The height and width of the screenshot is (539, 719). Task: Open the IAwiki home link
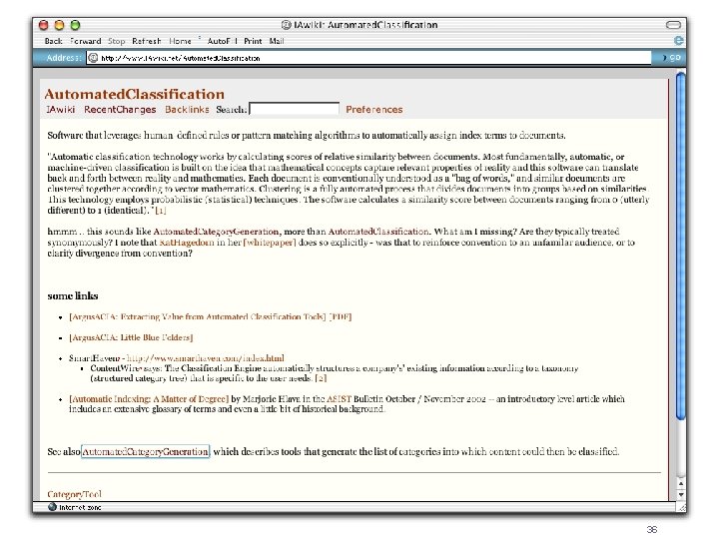click(x=61, y=110)
